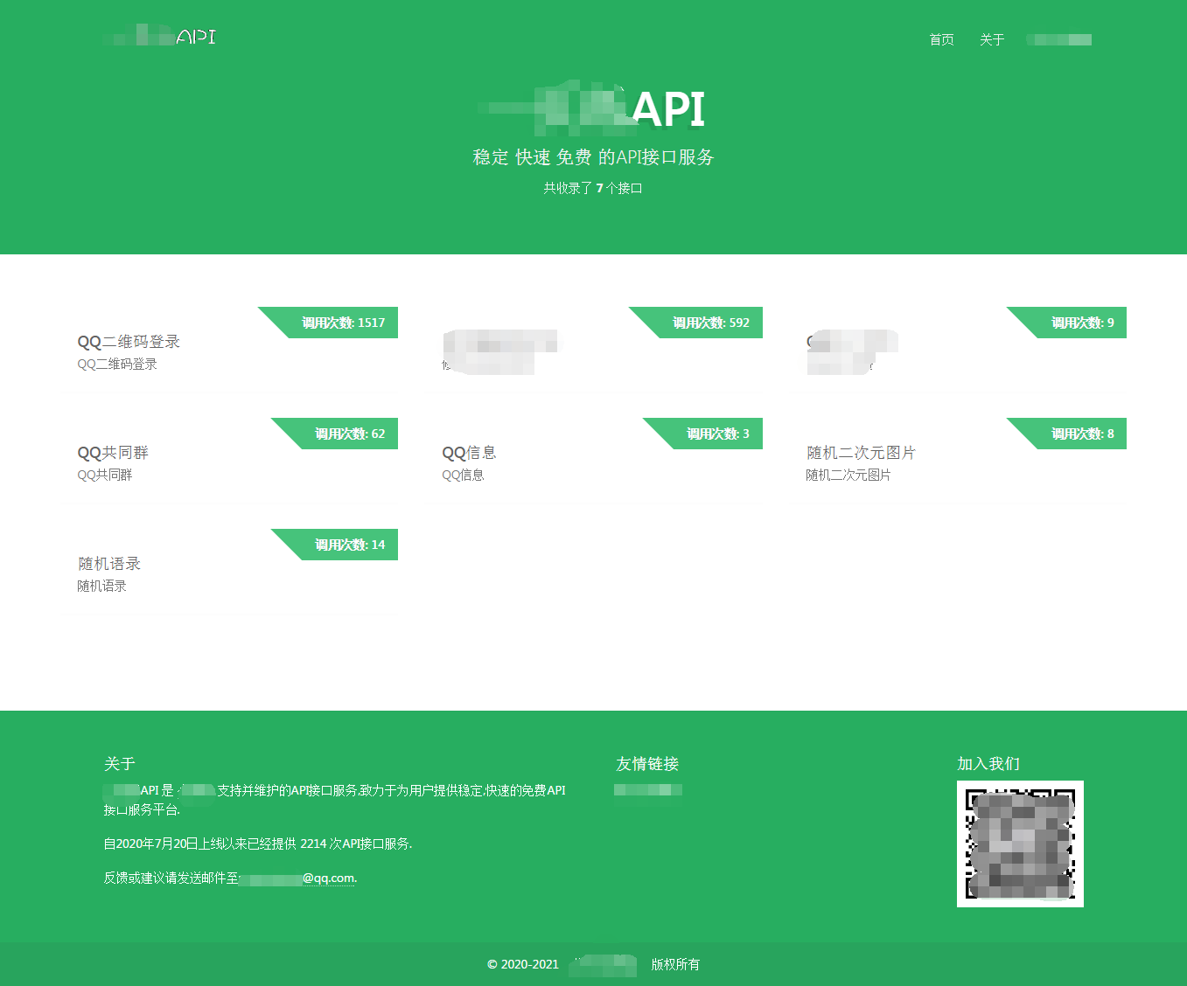Click the 调用次数: 8 badge
The height and width of the screenshot is (986, 1187).
[x=1081, y=434]
